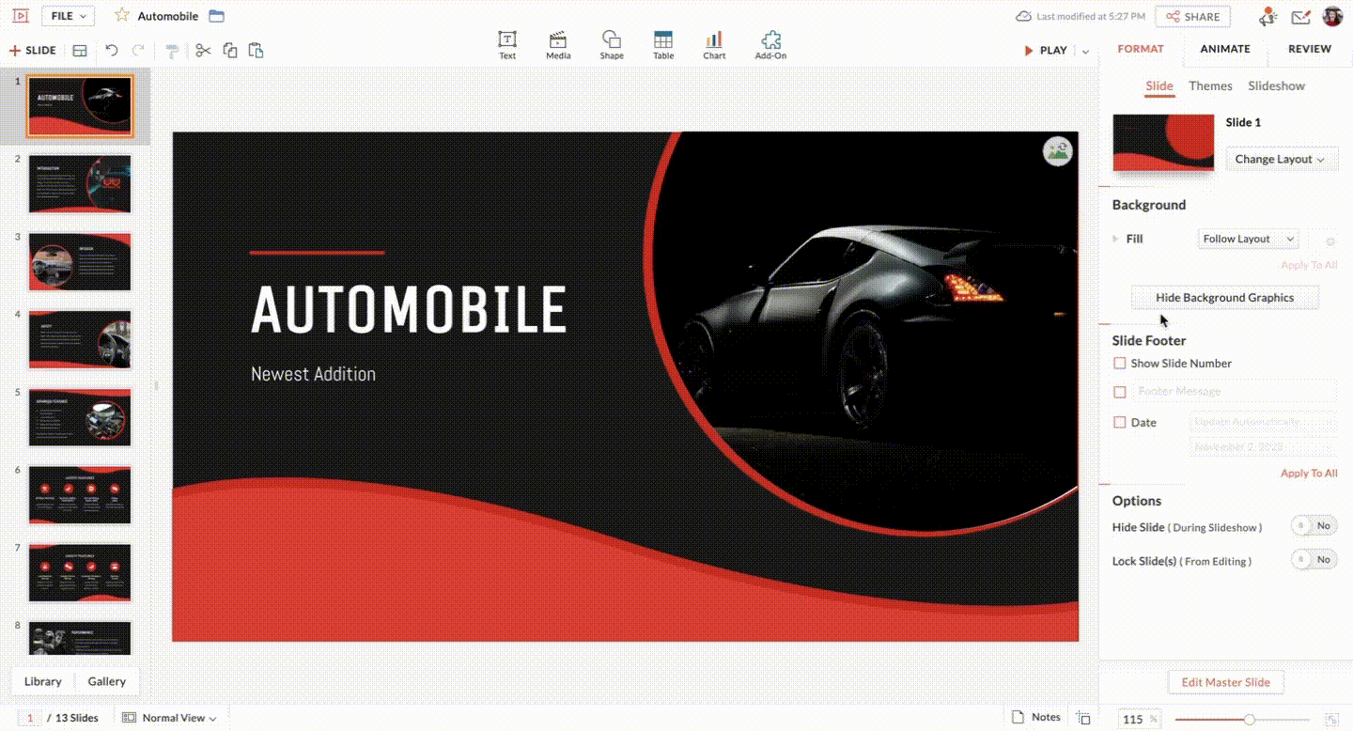The image size is (1353, 731).
Task: Open the slide layout icon in toolbar
Action: tap(80, 51)
